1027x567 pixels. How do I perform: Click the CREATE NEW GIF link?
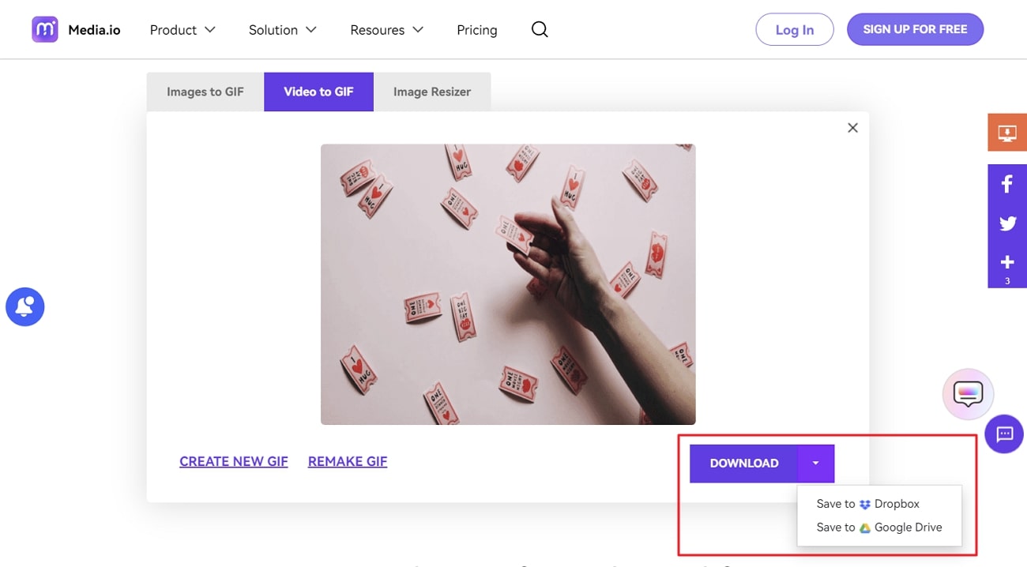pyautogui.click(x=234, y=461)
